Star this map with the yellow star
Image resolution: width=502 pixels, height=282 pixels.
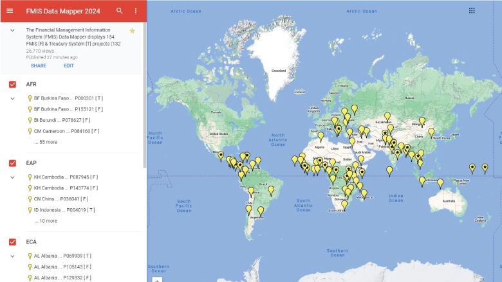coord(132,31)
